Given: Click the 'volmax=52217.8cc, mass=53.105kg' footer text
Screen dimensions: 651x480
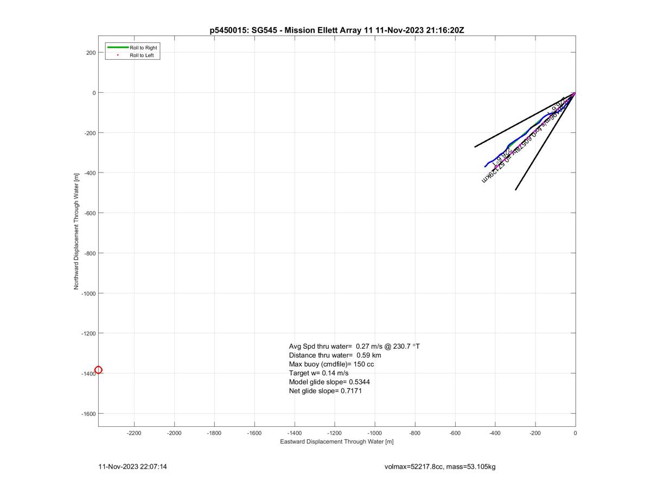Looking at the screenshot, I should [x=440, y=466].
